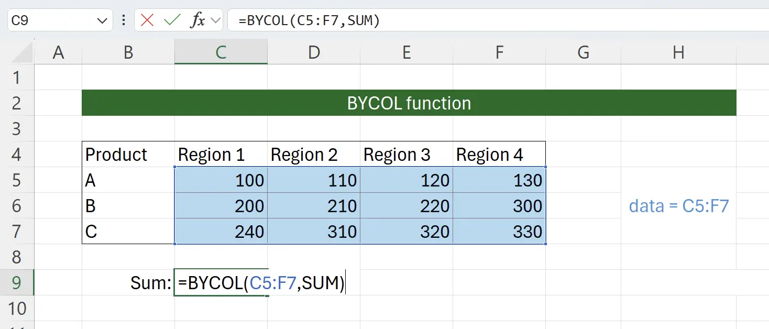The height and width of the screenshot is (329, 769).
Task: Click the green BYCOL function title banner
Action: [x=409, y=103]
